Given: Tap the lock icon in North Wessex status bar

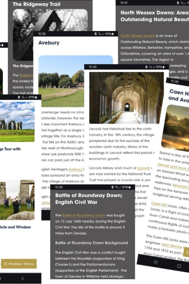Looking at the screenshot, I should (x=178, y=3).
